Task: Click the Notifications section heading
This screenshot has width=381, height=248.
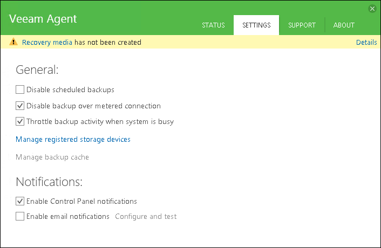Action: point(49,181)
